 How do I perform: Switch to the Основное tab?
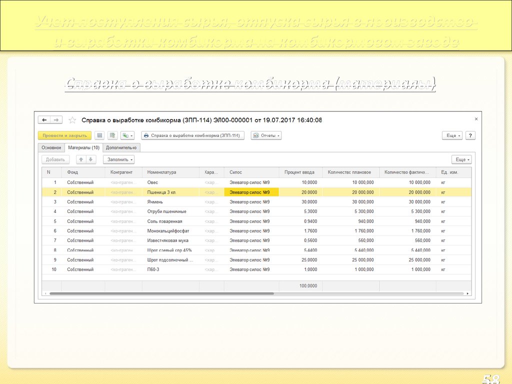point(51,147)
